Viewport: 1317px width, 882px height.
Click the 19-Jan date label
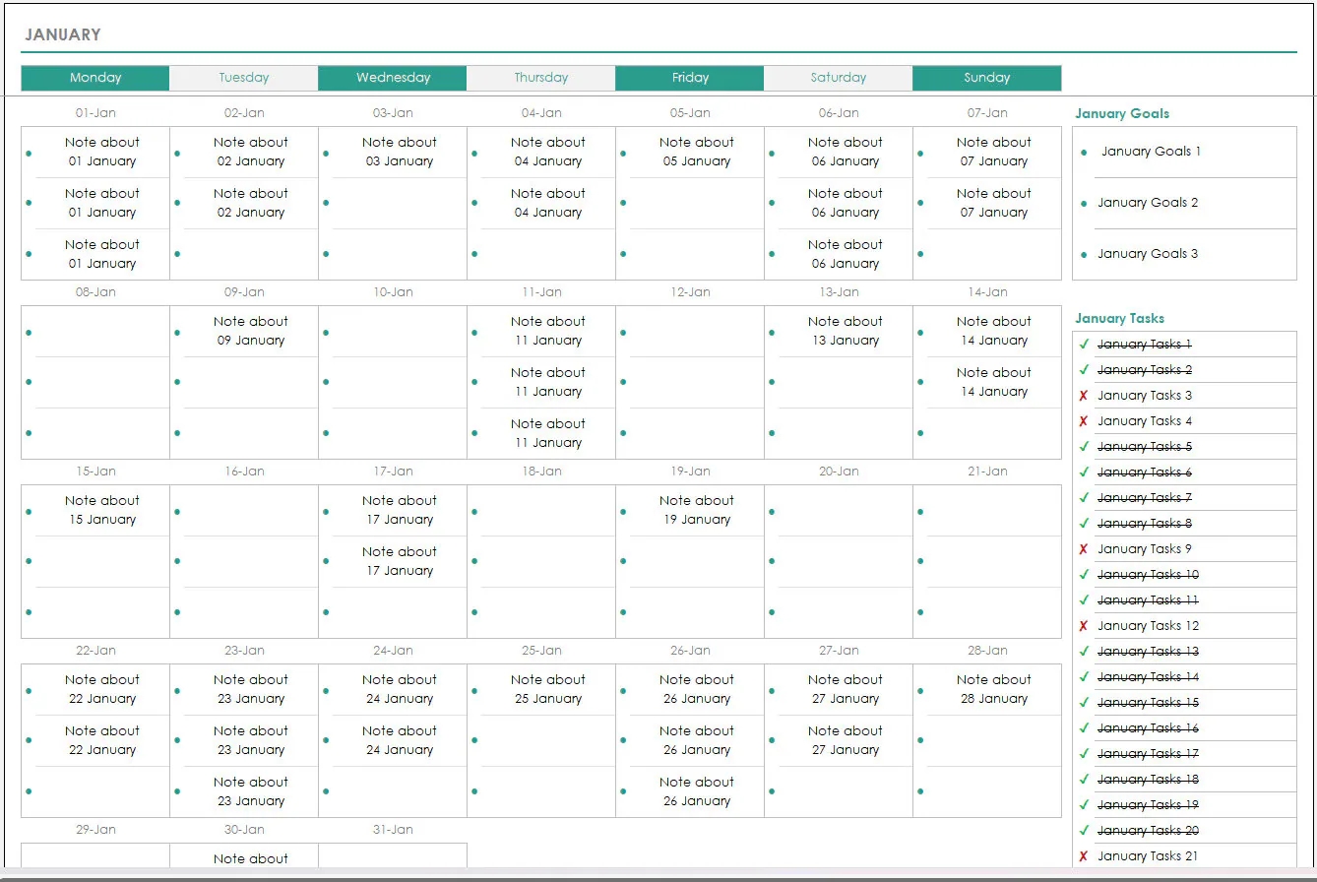pos(690,472)
